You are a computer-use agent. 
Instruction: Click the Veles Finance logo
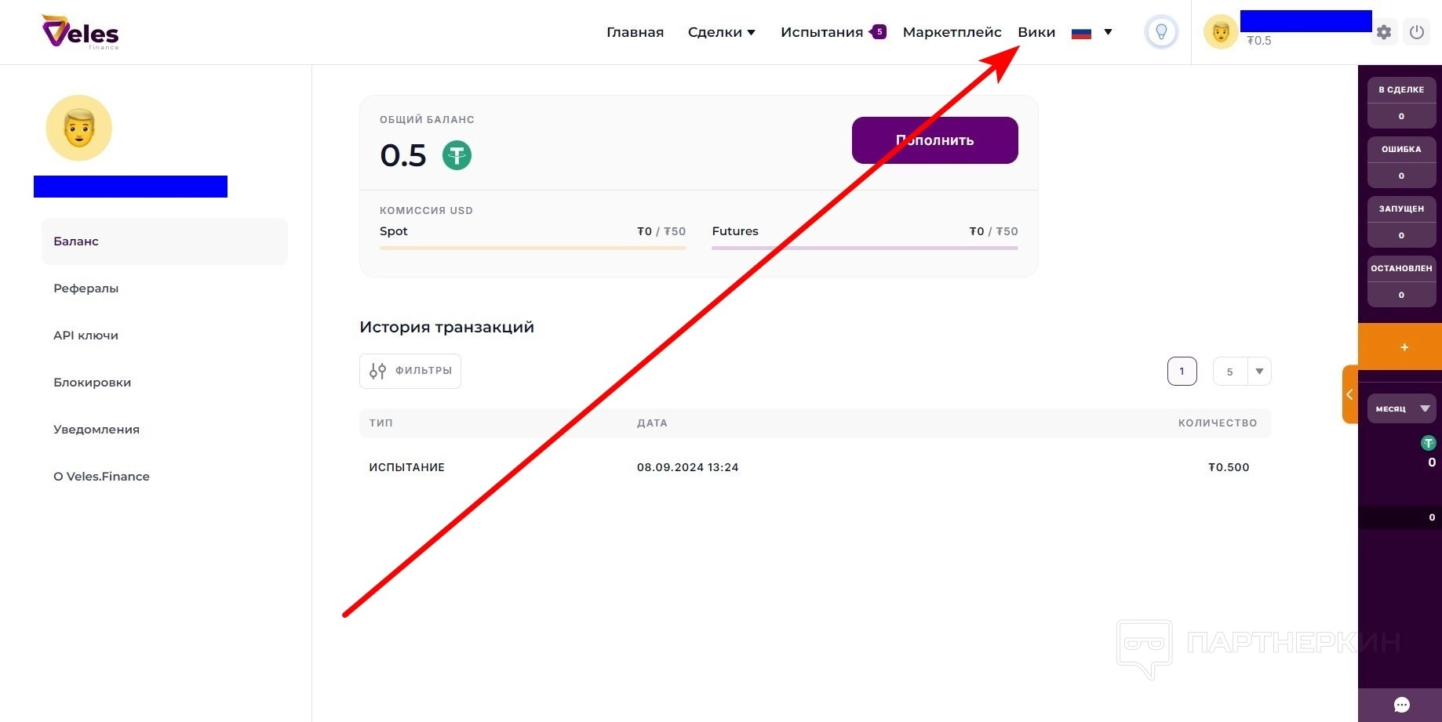pyautogui.click(x=80, y=32)
